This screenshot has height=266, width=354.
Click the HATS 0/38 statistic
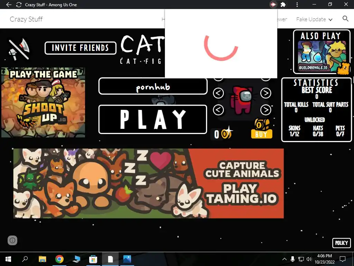318,131
